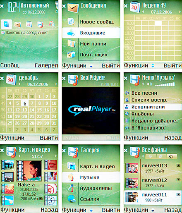182x213 pixels.
Task: Click the calendar icon in декабрь header
Action: [x=11, y=79]
